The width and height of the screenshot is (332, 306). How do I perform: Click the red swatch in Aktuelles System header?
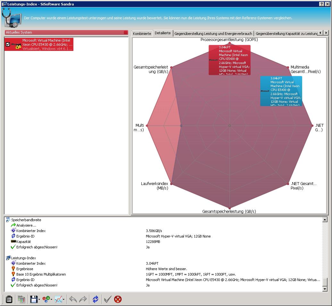click(126, 33)
